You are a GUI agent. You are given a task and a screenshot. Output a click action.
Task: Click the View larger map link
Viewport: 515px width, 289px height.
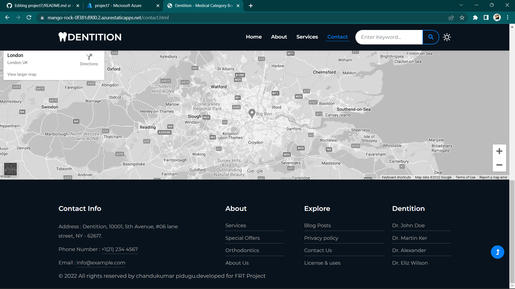tap(22, 74)
